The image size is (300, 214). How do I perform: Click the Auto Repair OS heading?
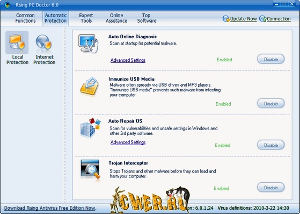coord(126,121)
